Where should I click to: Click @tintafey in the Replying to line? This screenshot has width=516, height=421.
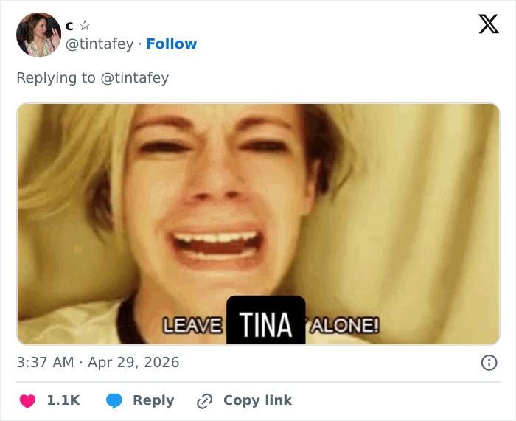tap(134, 77)
